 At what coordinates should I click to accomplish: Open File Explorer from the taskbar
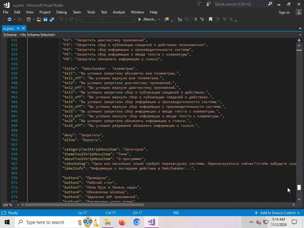click(x=107, y=222)
